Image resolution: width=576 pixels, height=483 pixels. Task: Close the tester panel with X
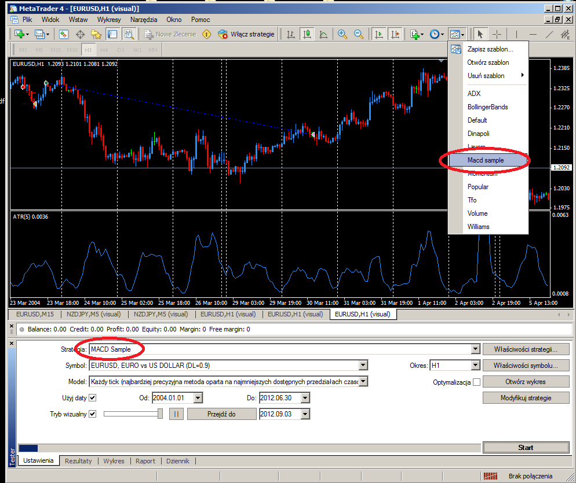click(12, 343)
